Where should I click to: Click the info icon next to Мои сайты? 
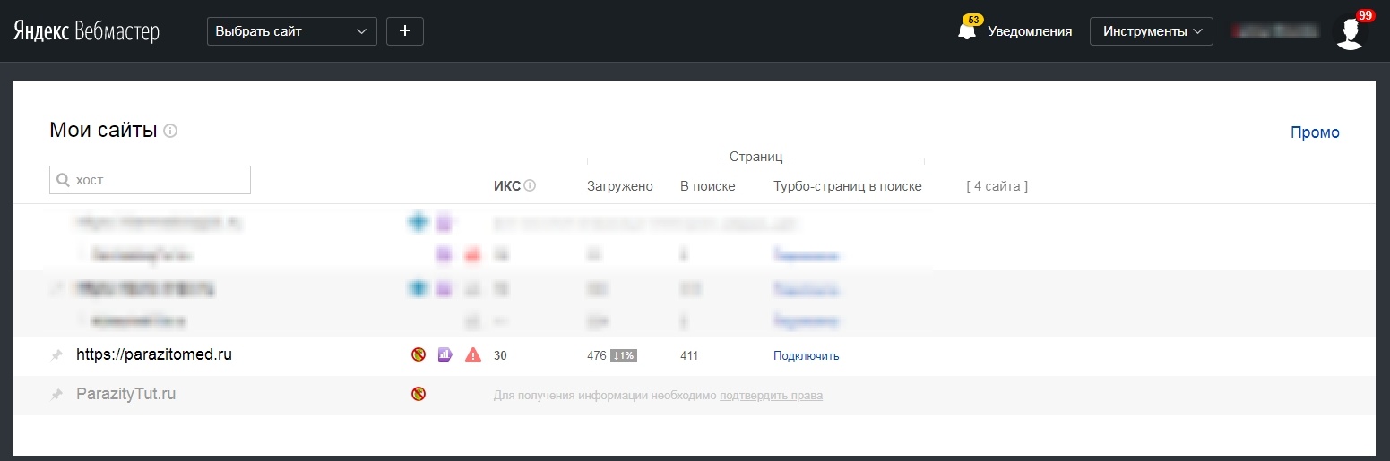pyautogui.click(x=170, y=131)
